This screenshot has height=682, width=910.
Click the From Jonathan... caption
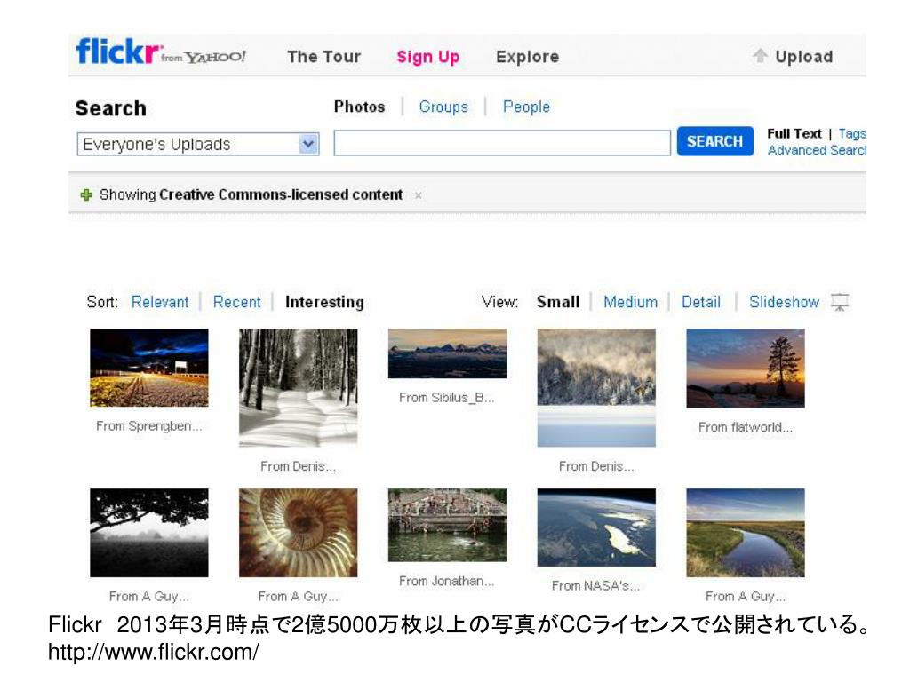pyautogui.click(x=447, y=581)
